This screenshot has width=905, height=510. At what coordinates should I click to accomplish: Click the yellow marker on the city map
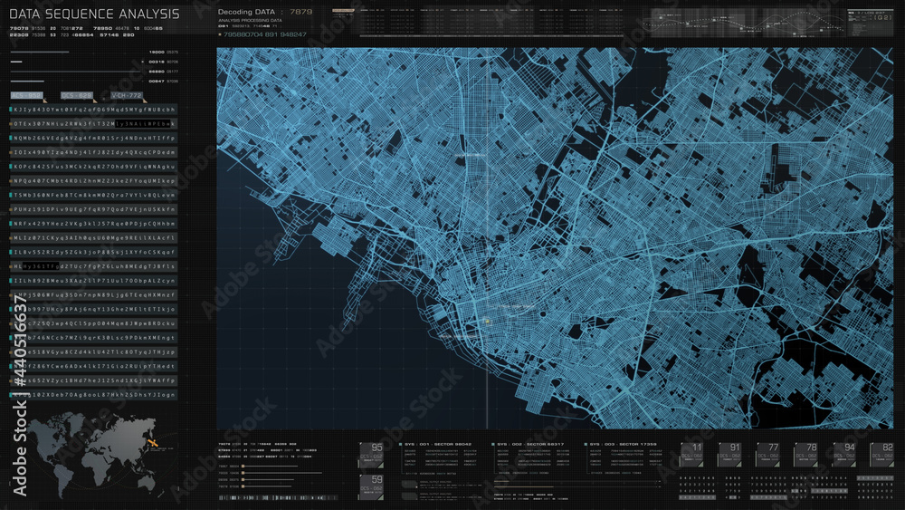pyautogui.click(x=487, y=322)
